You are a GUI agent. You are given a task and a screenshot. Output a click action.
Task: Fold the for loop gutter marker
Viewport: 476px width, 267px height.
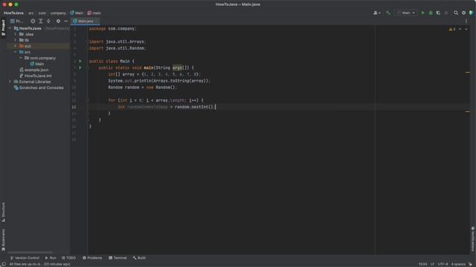[x=88, y=101]
